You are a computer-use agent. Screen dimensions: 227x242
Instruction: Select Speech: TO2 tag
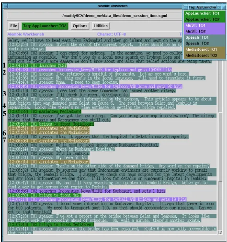tap(204, 44)
